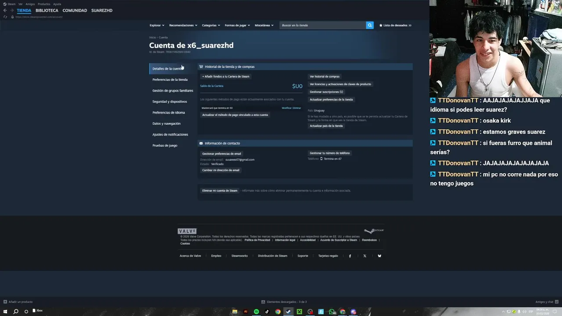The image size is (562, 316).
Task: Open the Formas de jugar dropdown
Action: click(237, 25)
